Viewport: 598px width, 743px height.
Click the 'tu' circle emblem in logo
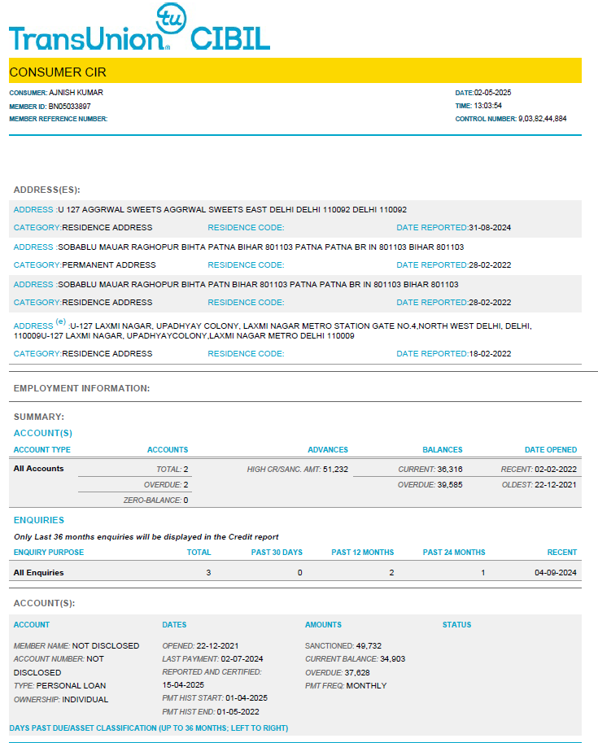pyautogui.click(x=171, y=19)
